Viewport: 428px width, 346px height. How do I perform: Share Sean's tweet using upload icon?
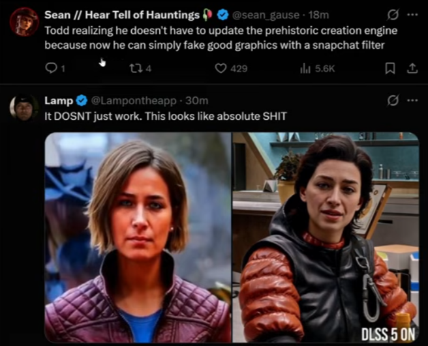click(x=412, y=68)
